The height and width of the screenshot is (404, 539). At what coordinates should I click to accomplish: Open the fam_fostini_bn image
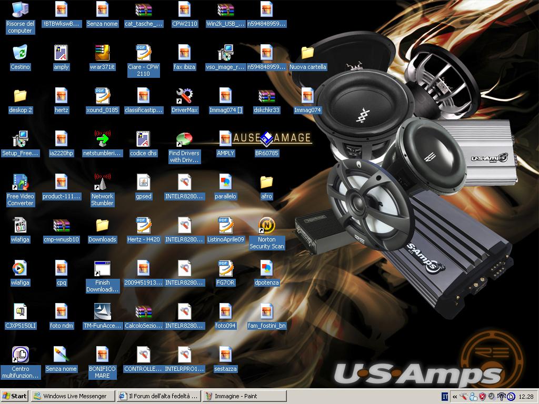point(266,316)
